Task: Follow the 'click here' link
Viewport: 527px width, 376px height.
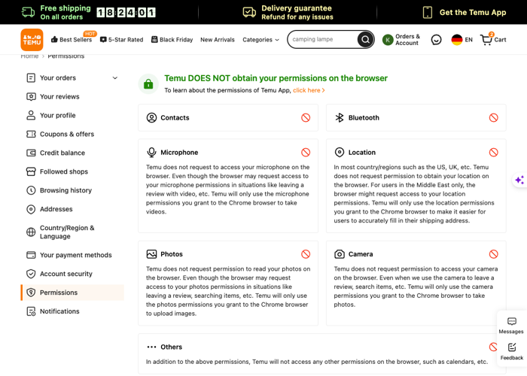Action: pyautogui.click(x=309, y=90)
